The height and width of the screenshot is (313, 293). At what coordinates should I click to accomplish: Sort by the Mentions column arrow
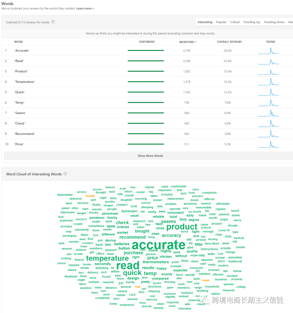pos(196,42)
